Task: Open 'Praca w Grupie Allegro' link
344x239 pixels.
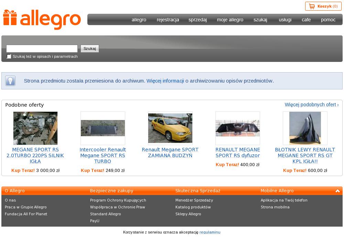Action: pos(26,207)
